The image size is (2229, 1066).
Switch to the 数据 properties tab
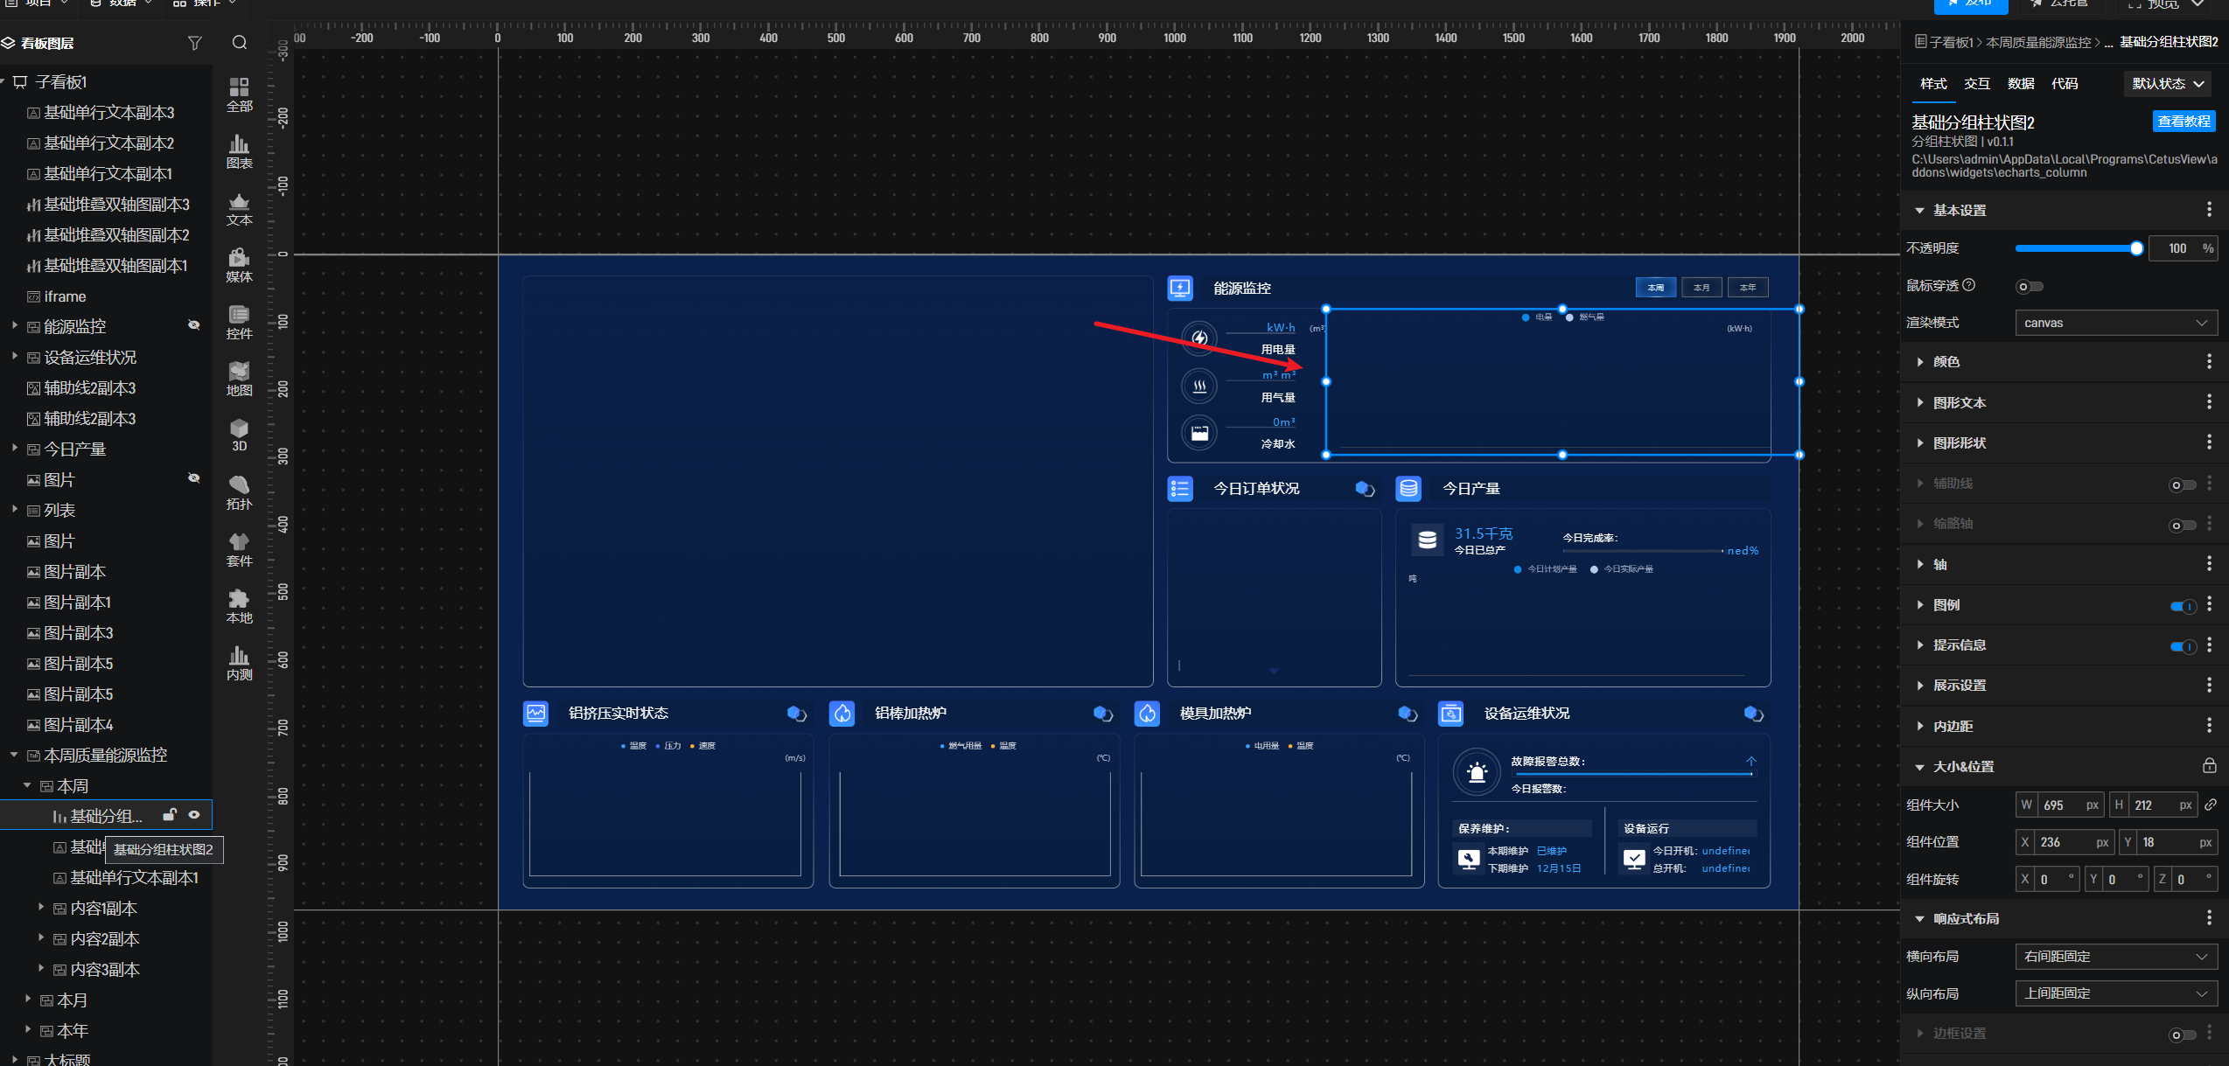point(2020,84)
